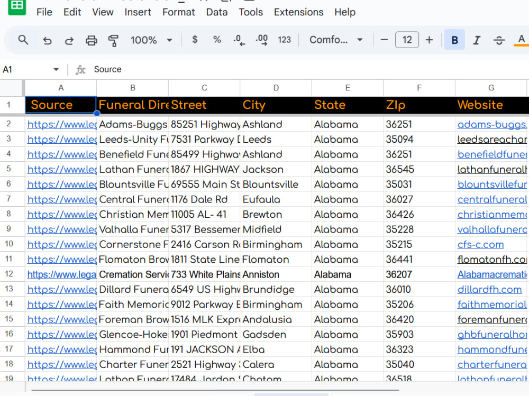This screenshot has height=396, width=529.
Task: Open the Edit menu
Action: 72,12
